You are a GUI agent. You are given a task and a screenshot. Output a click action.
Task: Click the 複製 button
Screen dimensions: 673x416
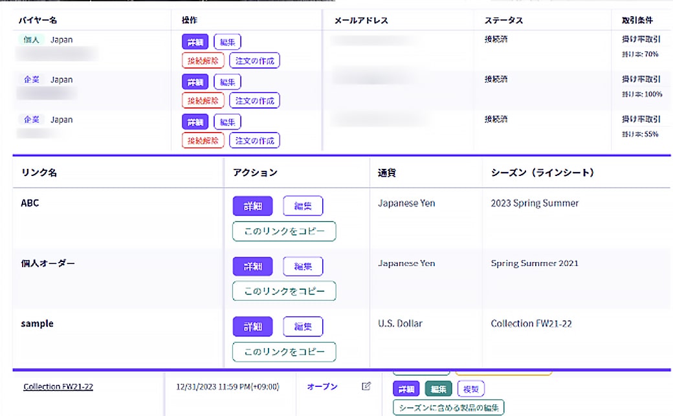pyautogui.click(x=471, y=389)
